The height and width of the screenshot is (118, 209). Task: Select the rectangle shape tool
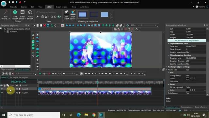[x=38, y=49]
